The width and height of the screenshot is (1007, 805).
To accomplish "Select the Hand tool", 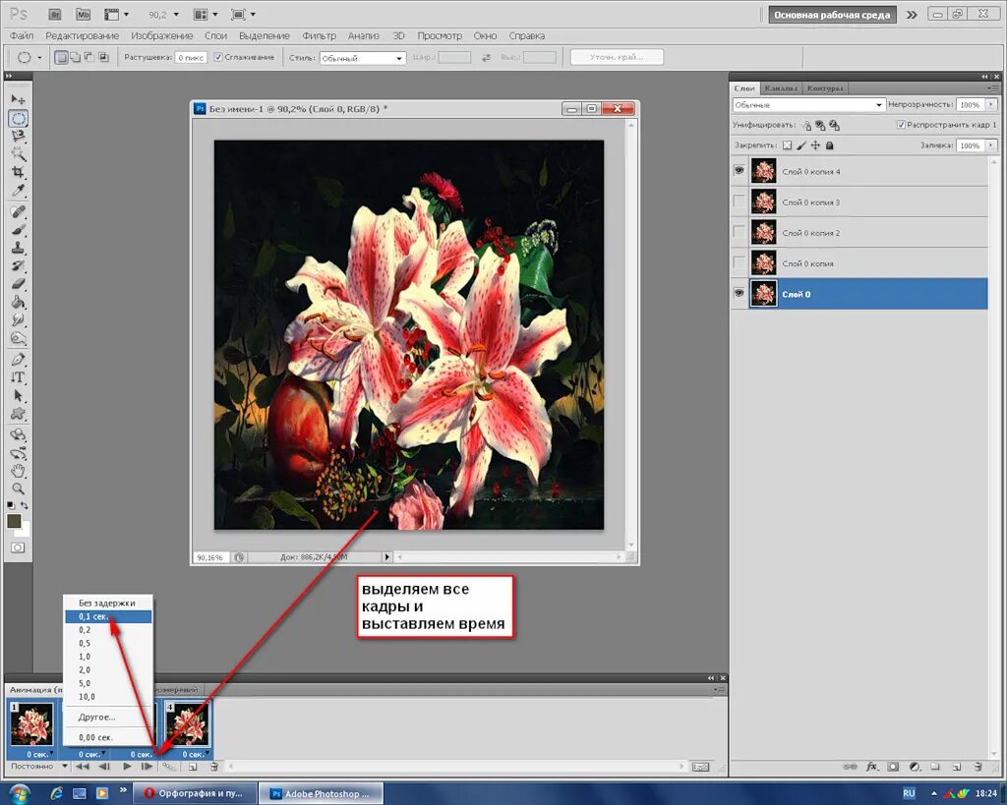I will pos(18,471).
